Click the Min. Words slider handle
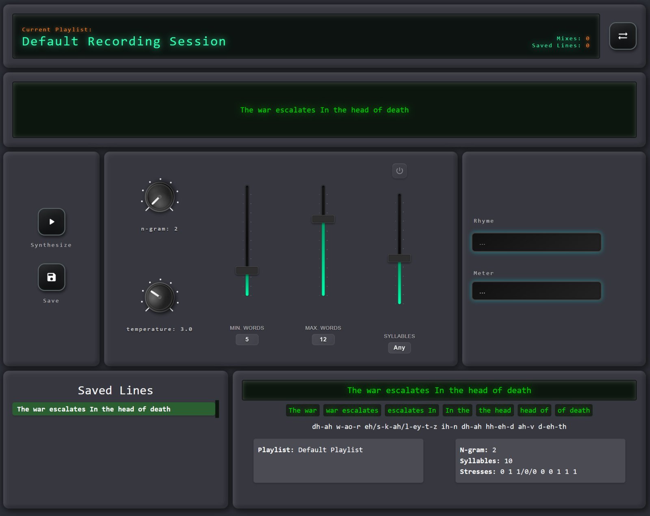650x516 pixels. (x=247, y=270)
